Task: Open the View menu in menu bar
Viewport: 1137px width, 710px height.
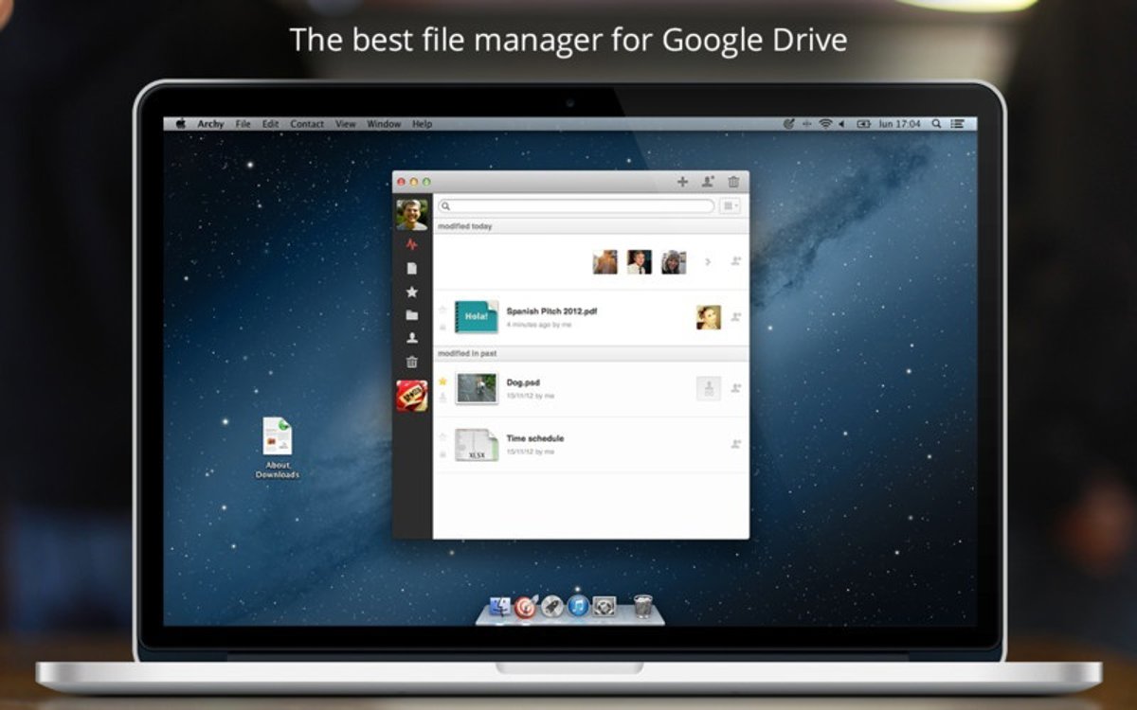Action: 346,124
